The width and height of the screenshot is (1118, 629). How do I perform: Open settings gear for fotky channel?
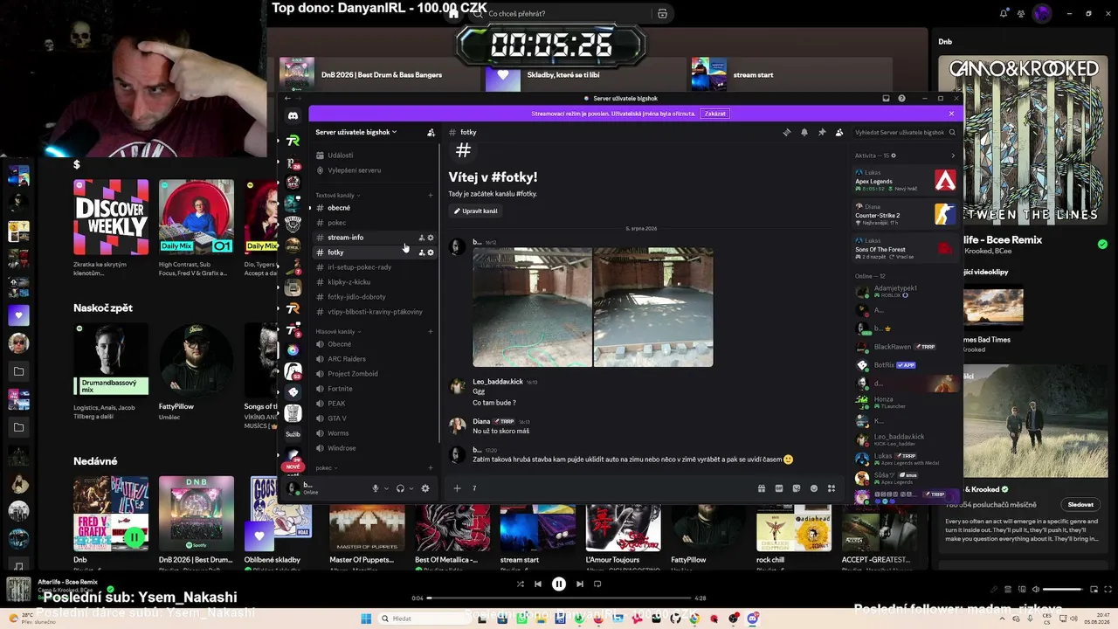(x=431, y=252)
